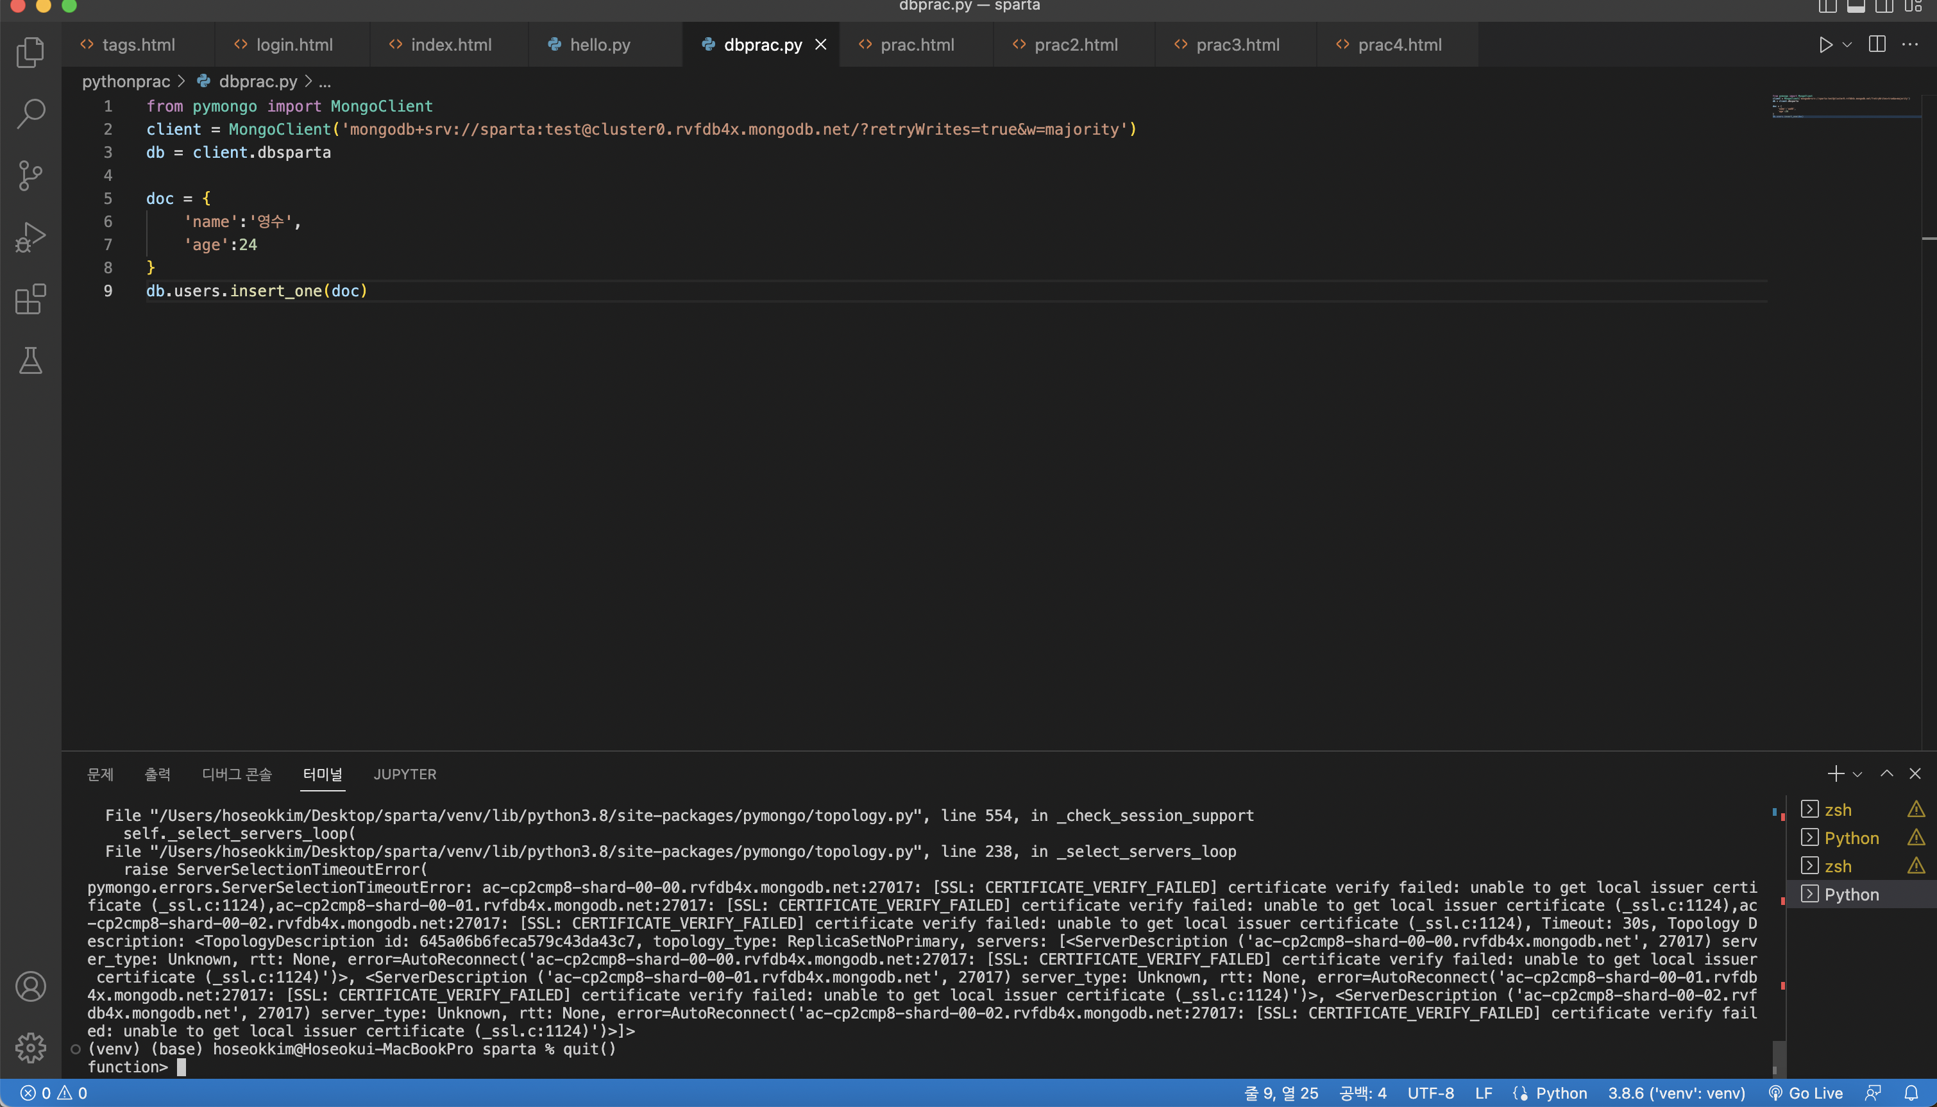Switch to the prac4.html editor tab
The image size is (1937, 1107).
click(x=1399, y=45)
